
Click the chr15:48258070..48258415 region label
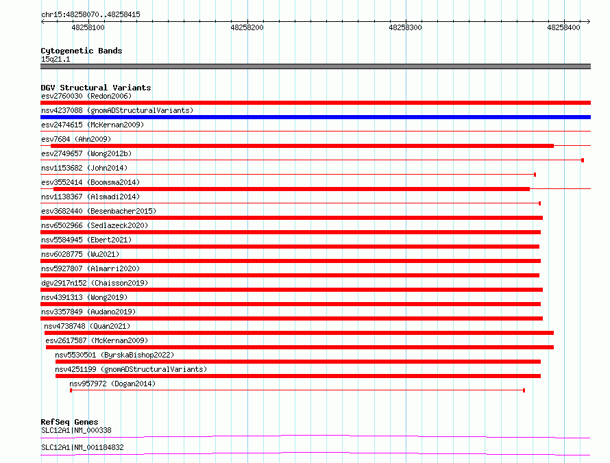tap(90, 14)
